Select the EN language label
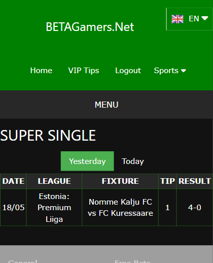This screenshot has width=213, height=263. point(194,19)
